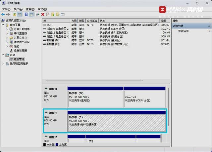This screenshot has width=212, height=152.
Task: Click the 服务和应用程序 icon
Action: pos(7,63)
